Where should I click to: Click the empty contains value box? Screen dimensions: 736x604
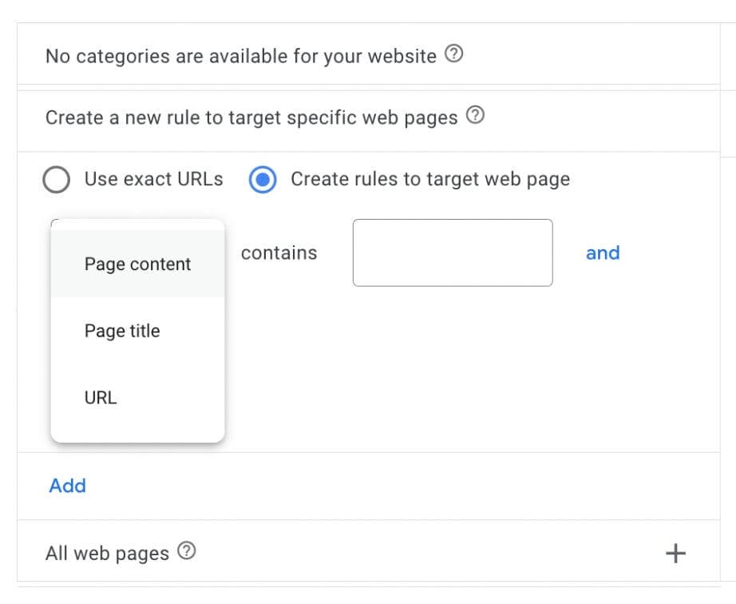[x=452, y=252]
